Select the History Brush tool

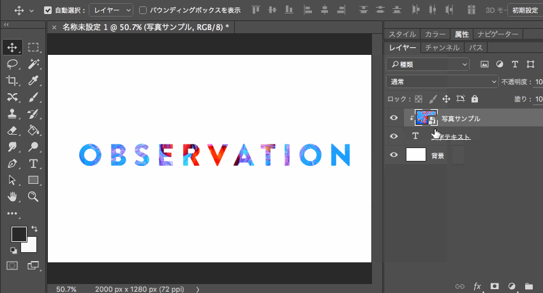[33, 114]
